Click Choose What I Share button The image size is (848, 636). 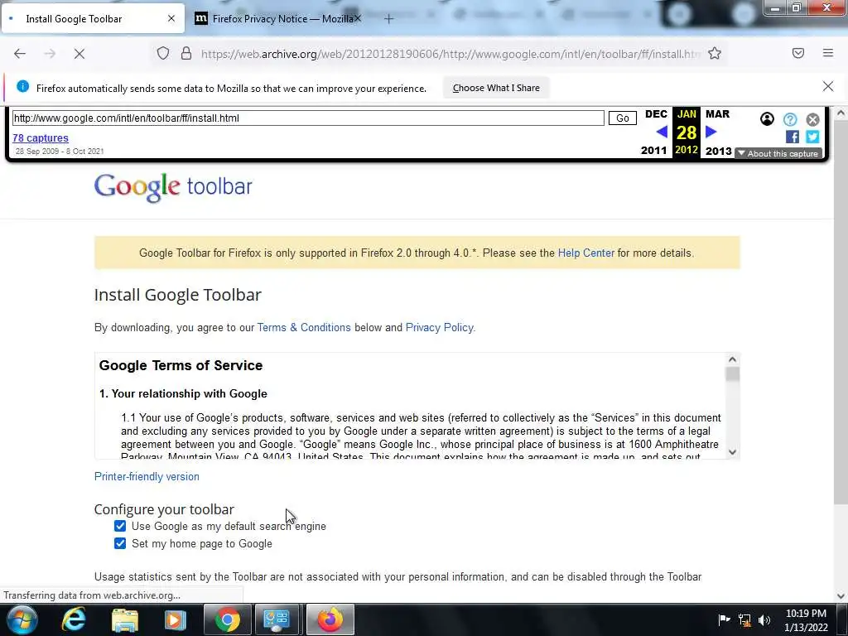(x=496, y=88)
